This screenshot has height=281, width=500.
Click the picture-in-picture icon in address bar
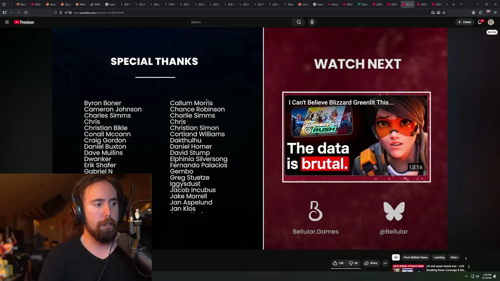[x=433, y=12]
